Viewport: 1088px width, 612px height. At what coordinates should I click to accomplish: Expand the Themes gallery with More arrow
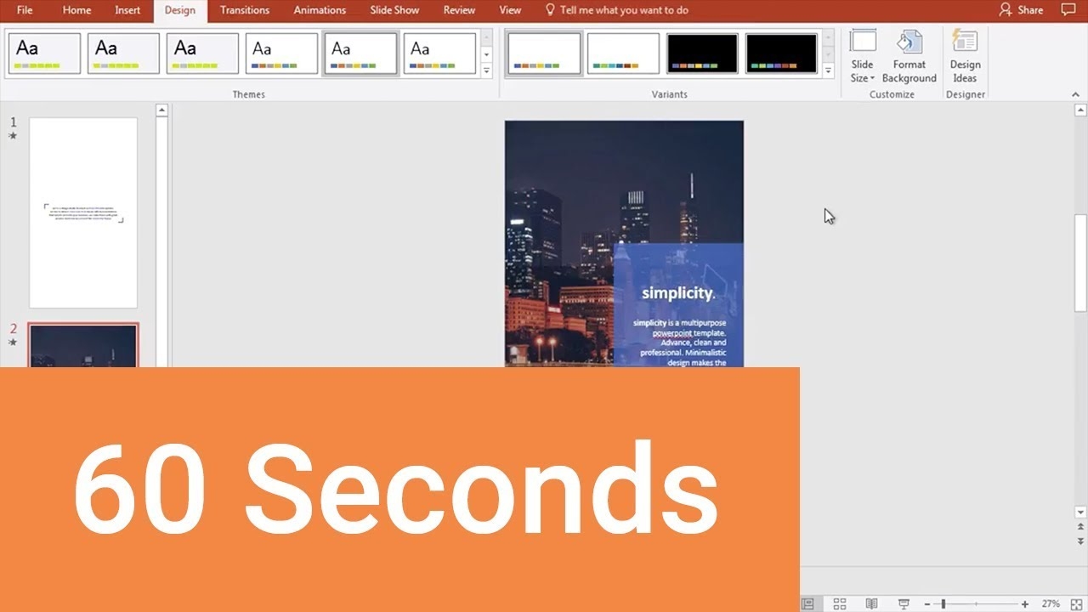click(x=487, y=71)
